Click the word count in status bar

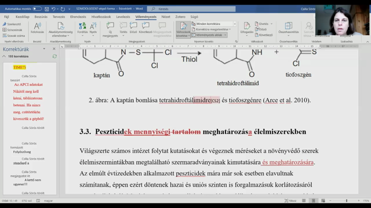pos(27,200)
